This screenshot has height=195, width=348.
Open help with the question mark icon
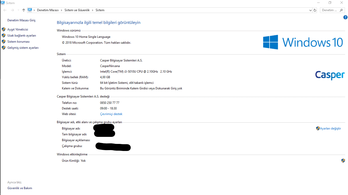[x=345, y=17]
